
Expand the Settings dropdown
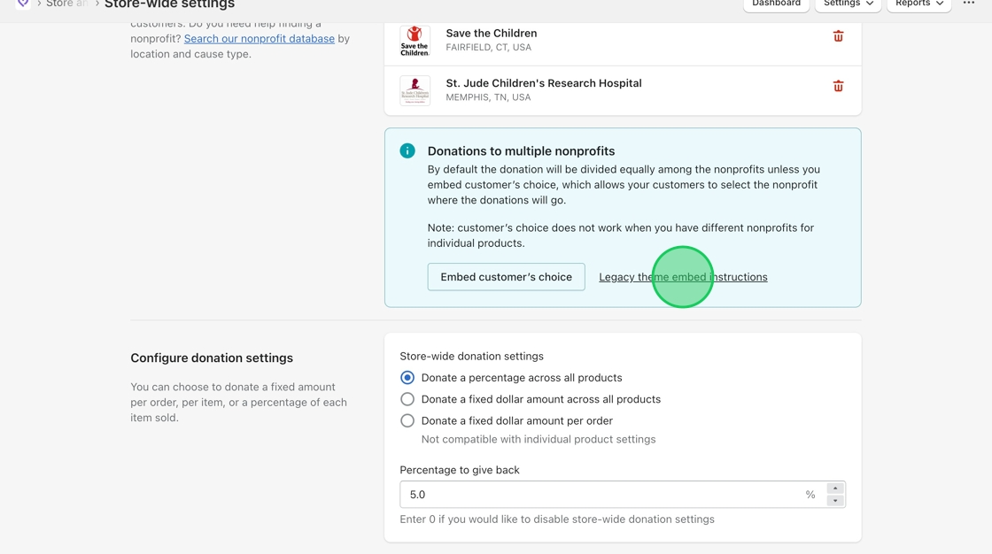pyautogui.click(x=848, y=4)
